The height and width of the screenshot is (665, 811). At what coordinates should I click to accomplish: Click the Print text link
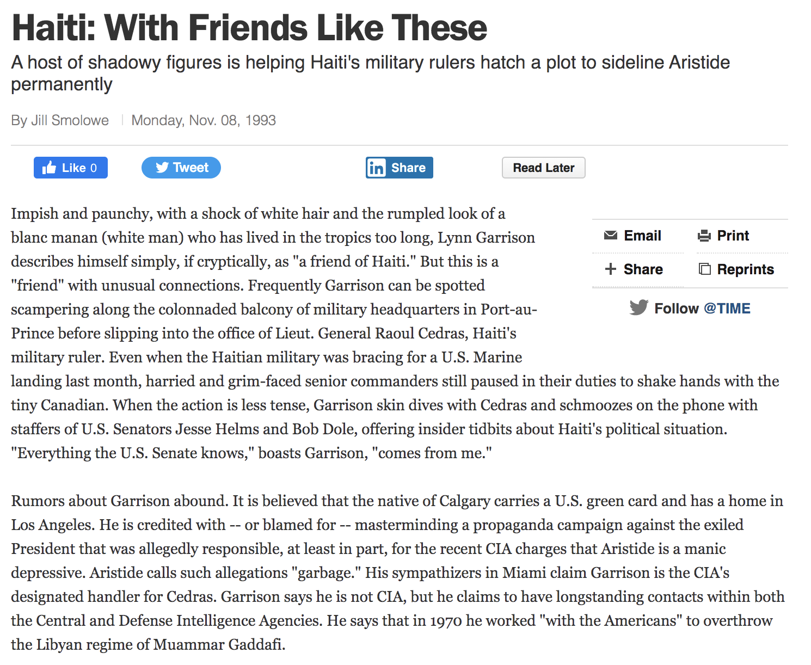click(x=733, y=236)
